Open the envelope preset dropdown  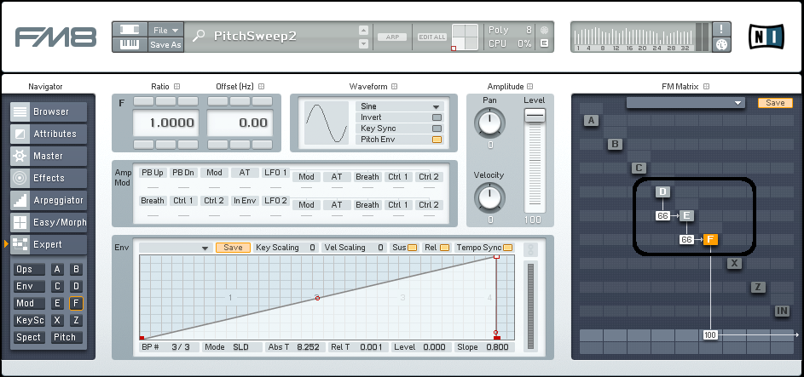point(176,248)
